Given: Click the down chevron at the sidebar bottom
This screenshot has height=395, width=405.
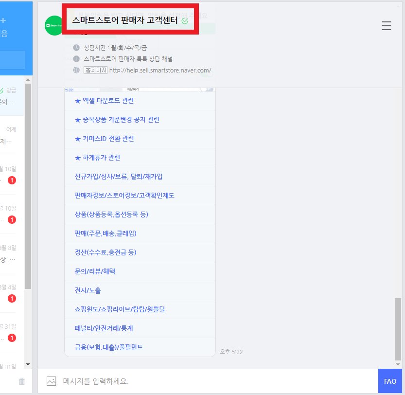Looking at the screenshot, I should pyautogui.click(x=28, y=364).
